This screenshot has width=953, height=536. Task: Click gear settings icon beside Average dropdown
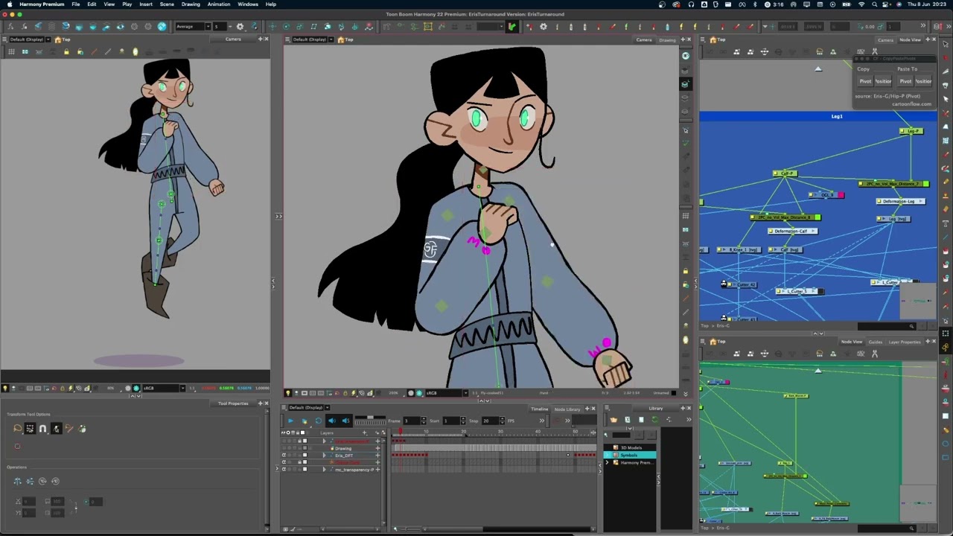tap(240, 27)
